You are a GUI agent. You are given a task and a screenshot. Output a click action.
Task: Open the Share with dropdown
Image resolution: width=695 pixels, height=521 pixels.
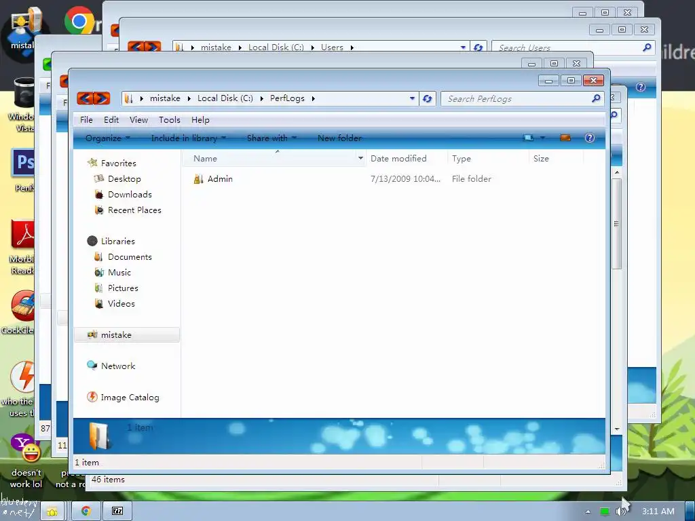point(271,138)
